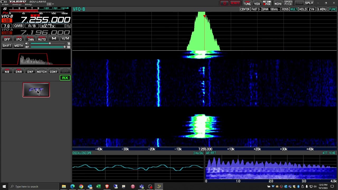Click the ZIN zero-in button

[312, 9]
